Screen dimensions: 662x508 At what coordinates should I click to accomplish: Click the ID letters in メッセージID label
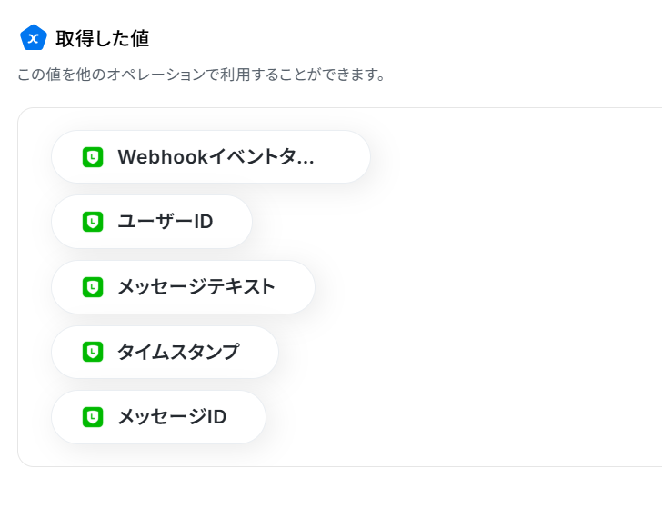217,417
